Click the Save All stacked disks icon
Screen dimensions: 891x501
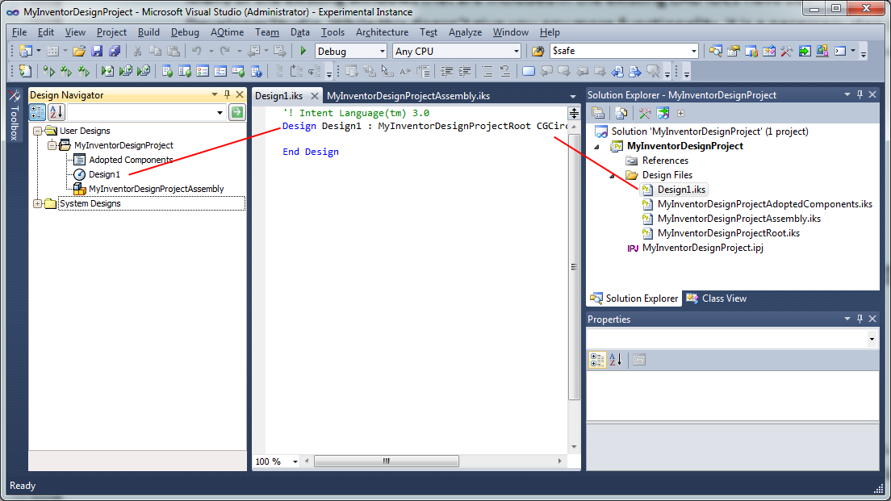point(115,51)
